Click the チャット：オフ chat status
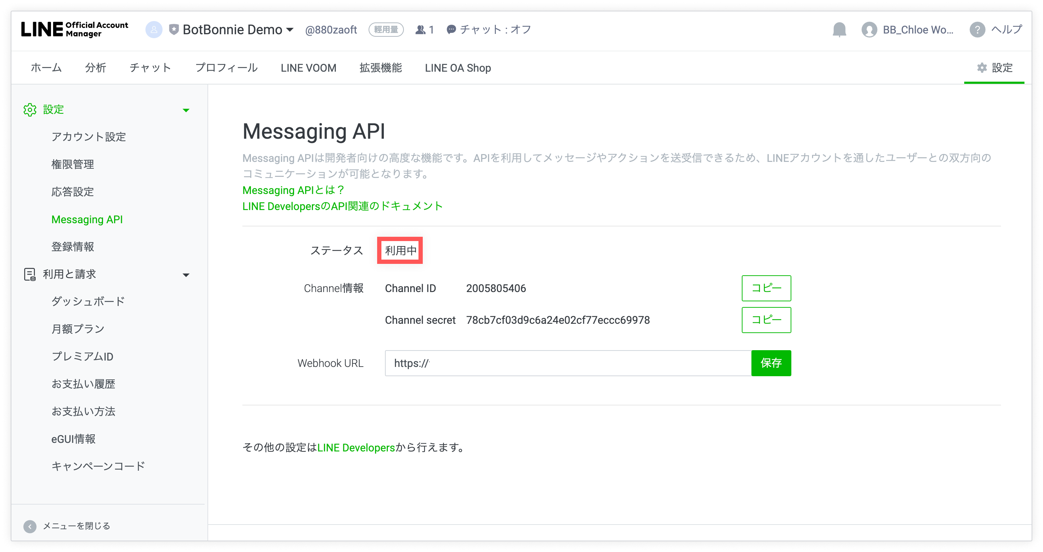 (489, 30)
